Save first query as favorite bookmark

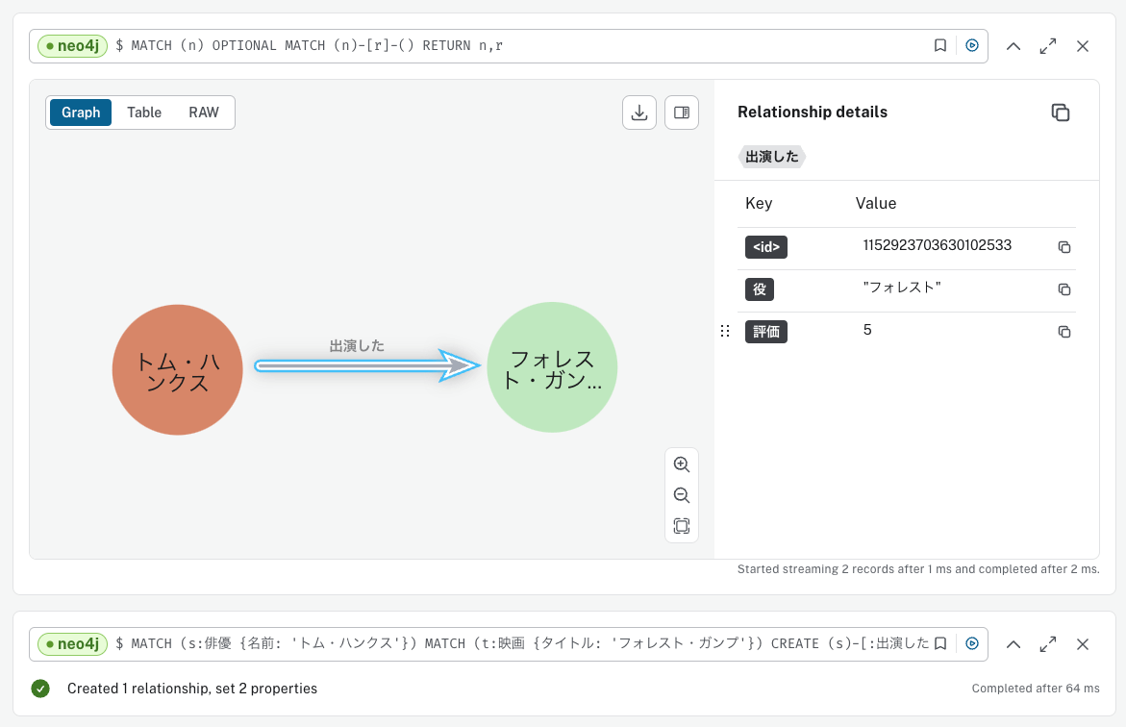pyautogui.click(x=940, y=45)
